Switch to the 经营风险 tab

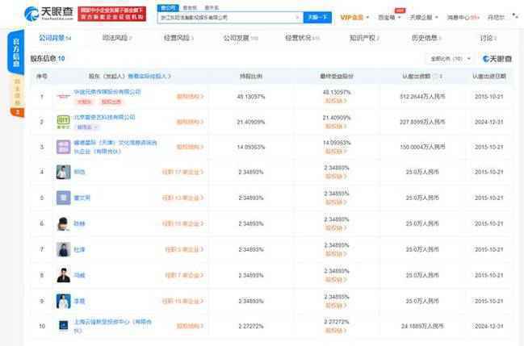tap(178, 38)
